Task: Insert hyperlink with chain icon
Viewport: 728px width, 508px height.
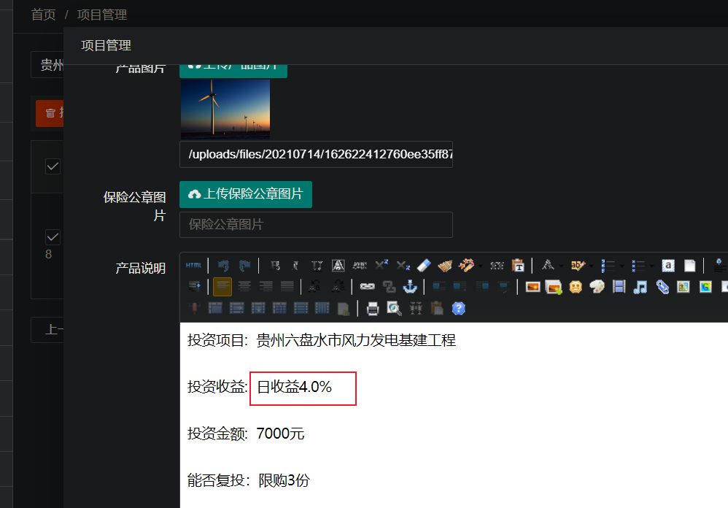Action: click(x=367, y=287)
